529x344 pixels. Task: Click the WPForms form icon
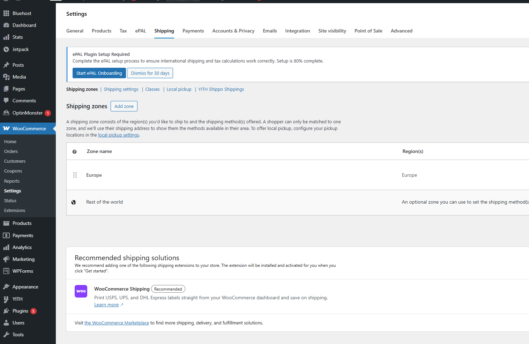(x=6, y=271)
